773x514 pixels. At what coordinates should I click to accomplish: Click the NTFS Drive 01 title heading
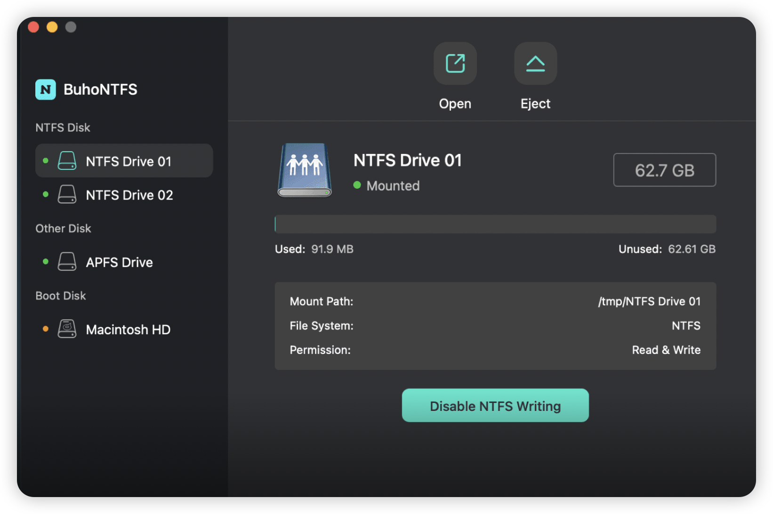click(408, 161)
